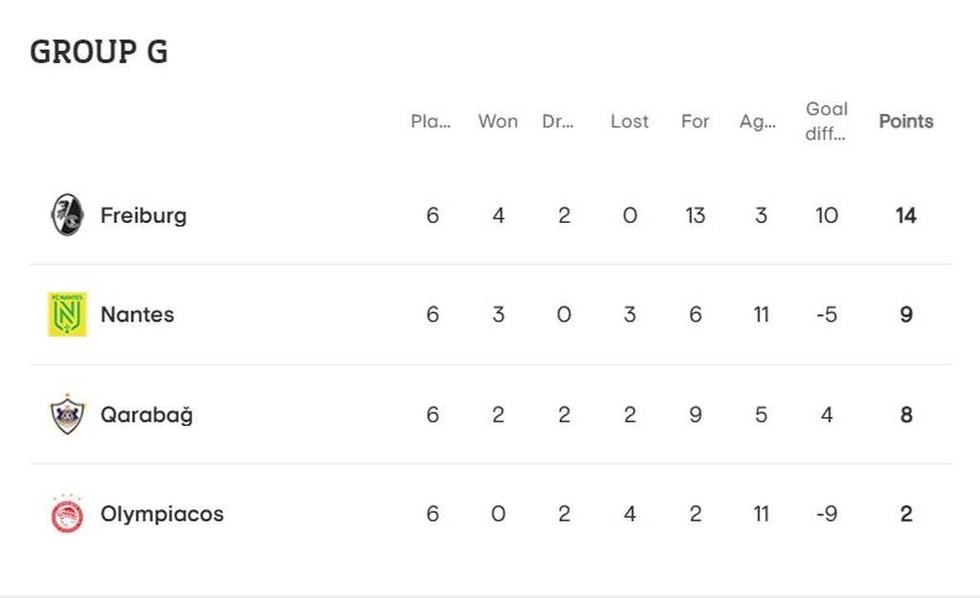Click the Lost column header
Viewport: 980px width, 598px height.
point(629,122)
